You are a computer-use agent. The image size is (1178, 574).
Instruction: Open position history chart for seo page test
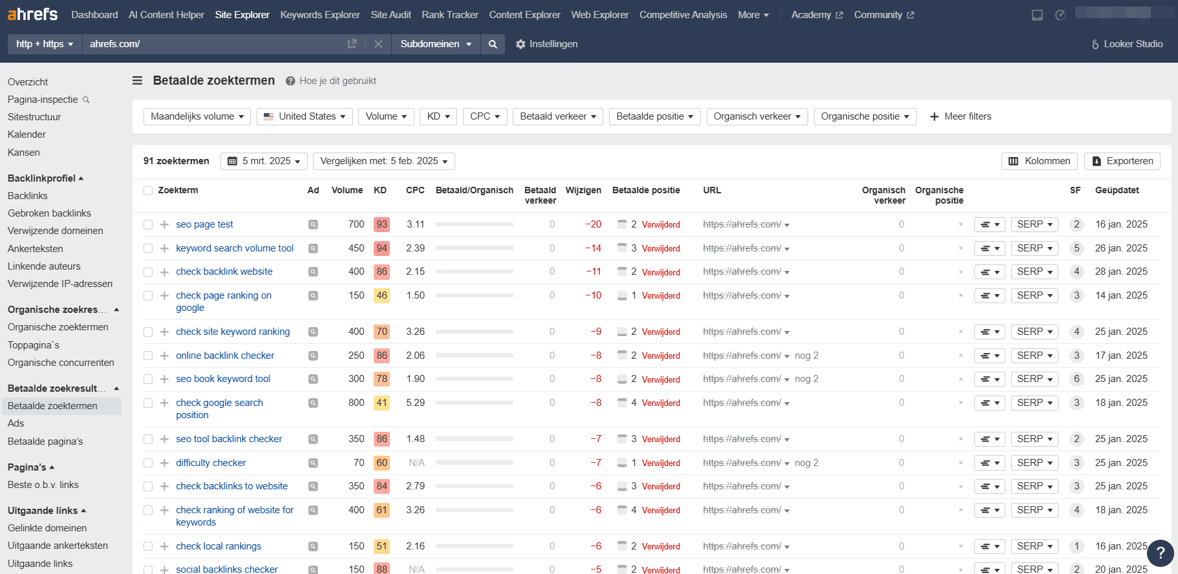coord(989,224)
